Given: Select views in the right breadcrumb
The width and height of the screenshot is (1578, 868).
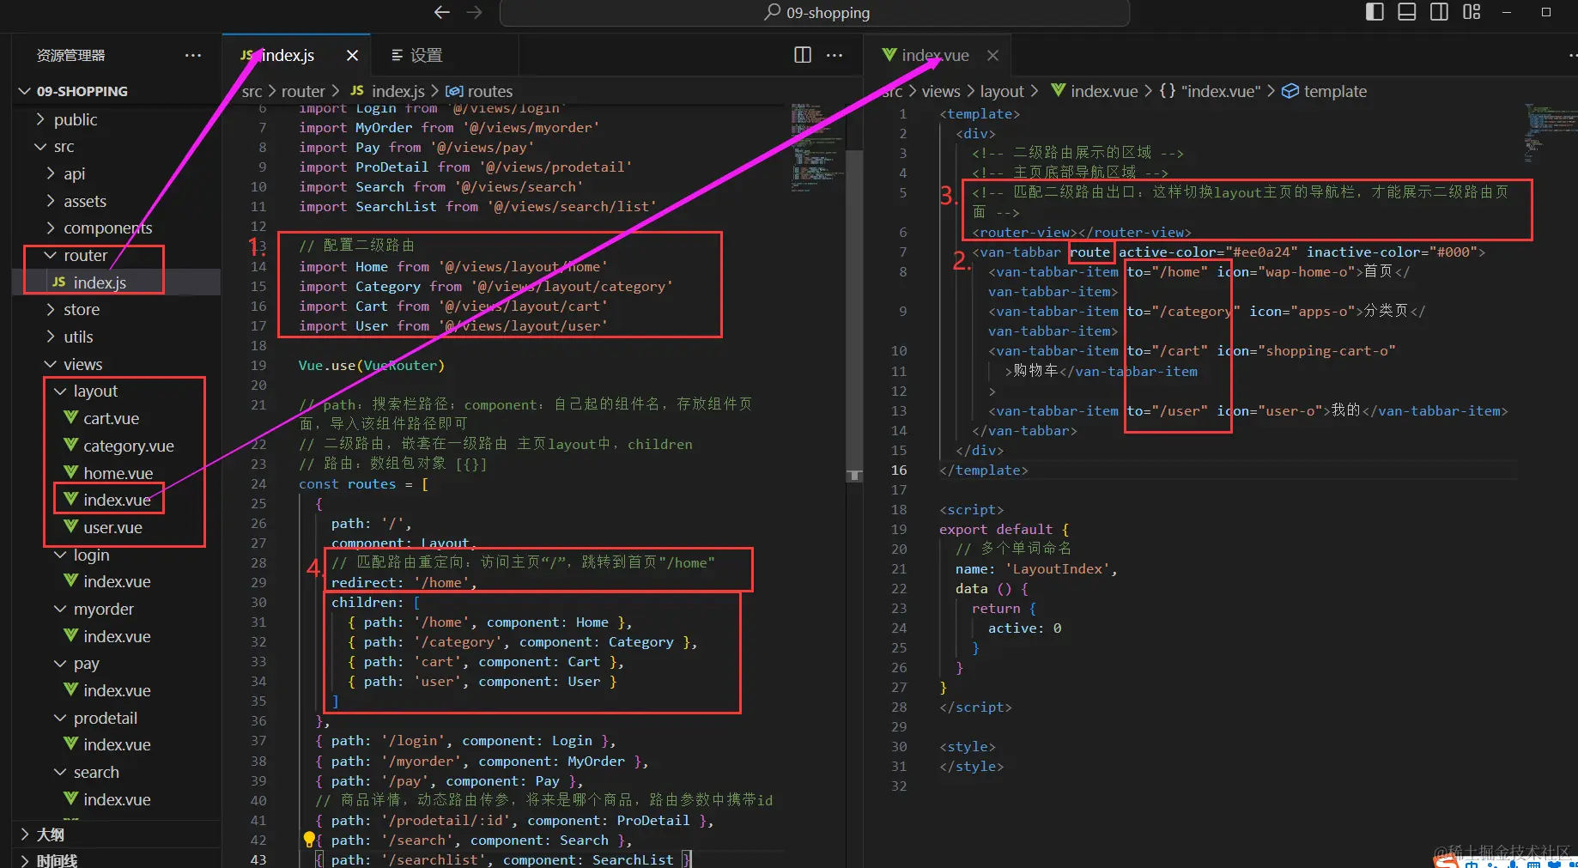Looking at the screenshot, I should [941, 91].
